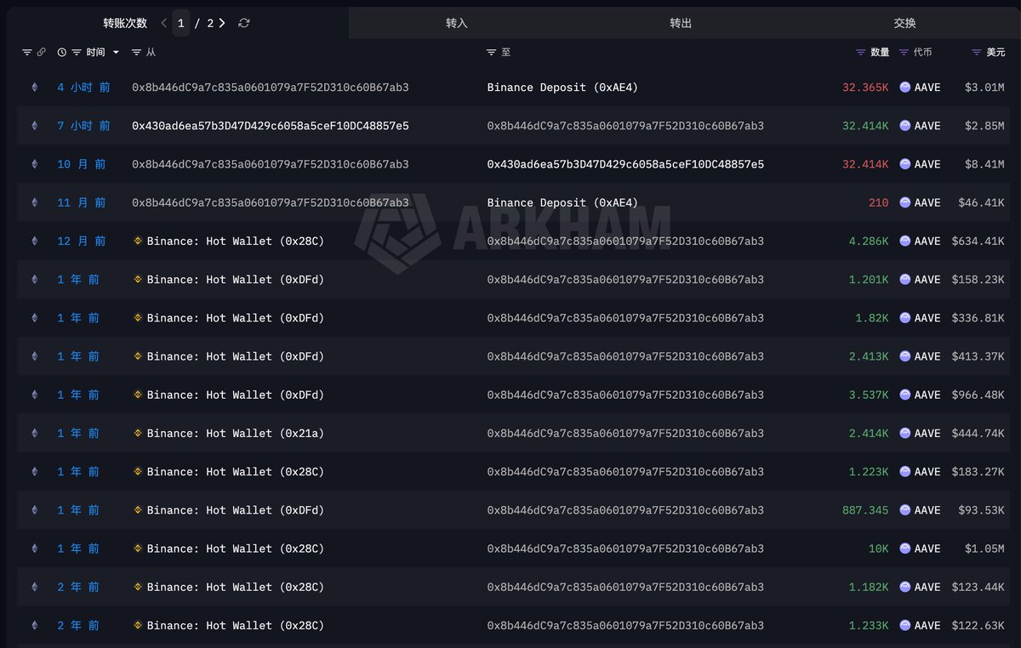This screenshot has width=1021, height=648.
Task: Click the 美元 column header label
Action: (995, 53)
